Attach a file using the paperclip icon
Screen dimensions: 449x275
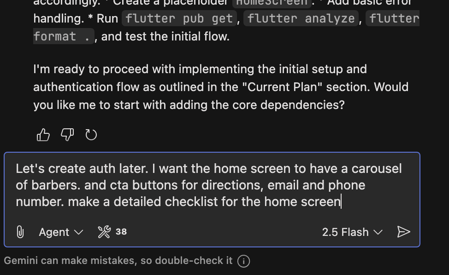click(x=20, y=232)
